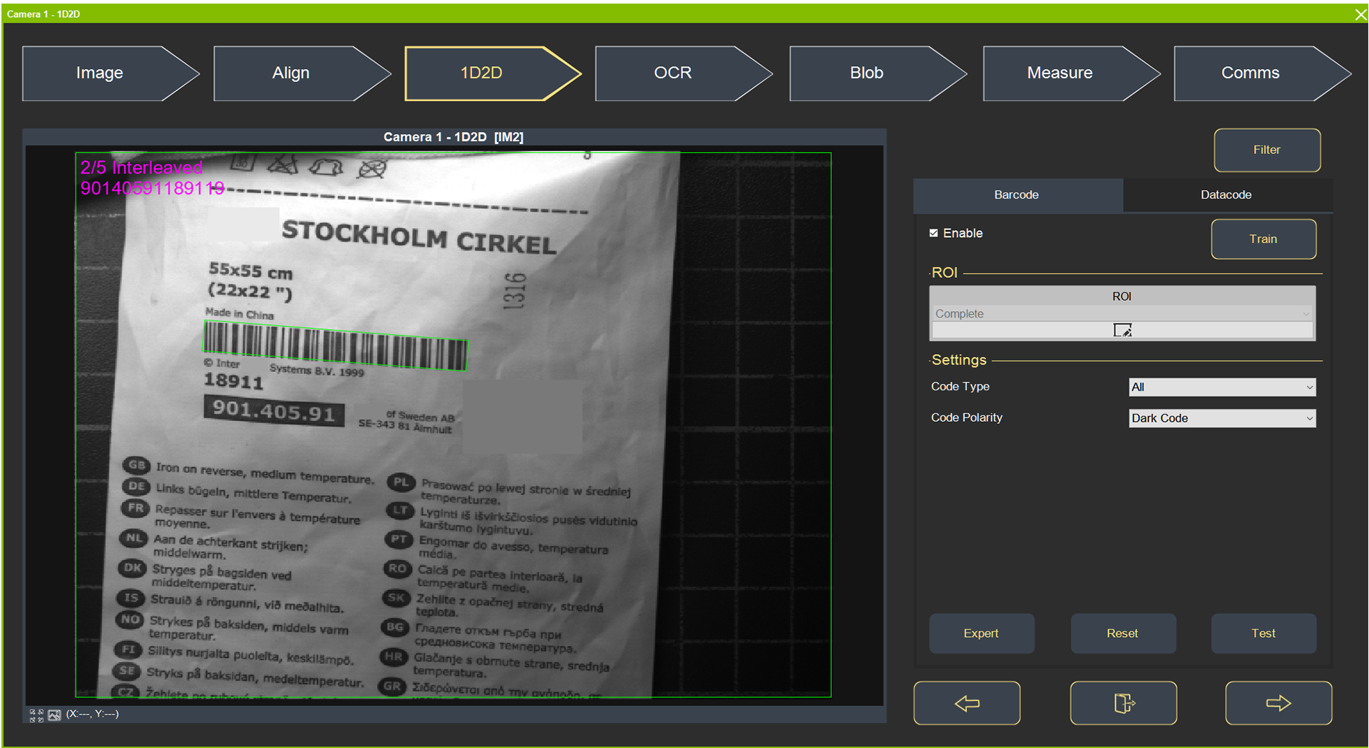Click the decoded value "9014059118911"
The height and width of the screenshot is (748, 1369).
click(x=152, y=188)
